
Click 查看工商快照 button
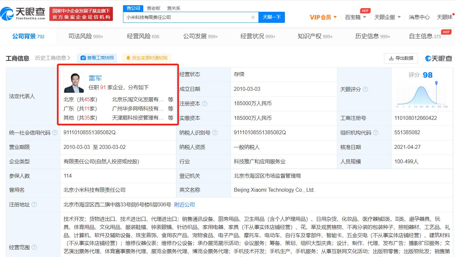pos(97,58)
